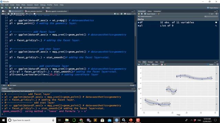Toggle the Source on Save checkbox

(14, 14)
